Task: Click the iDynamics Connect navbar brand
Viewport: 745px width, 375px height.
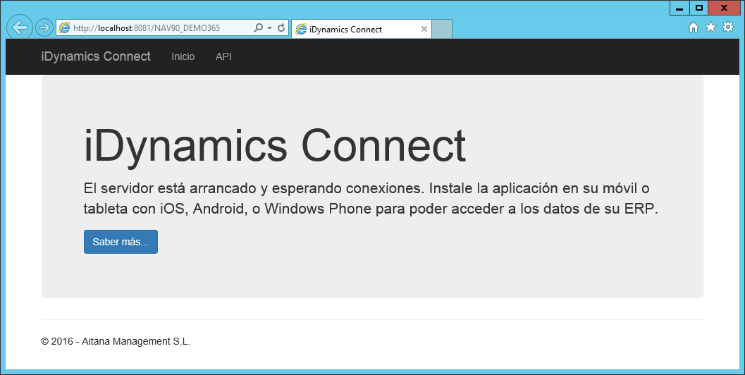Action: tap(96, 56)
